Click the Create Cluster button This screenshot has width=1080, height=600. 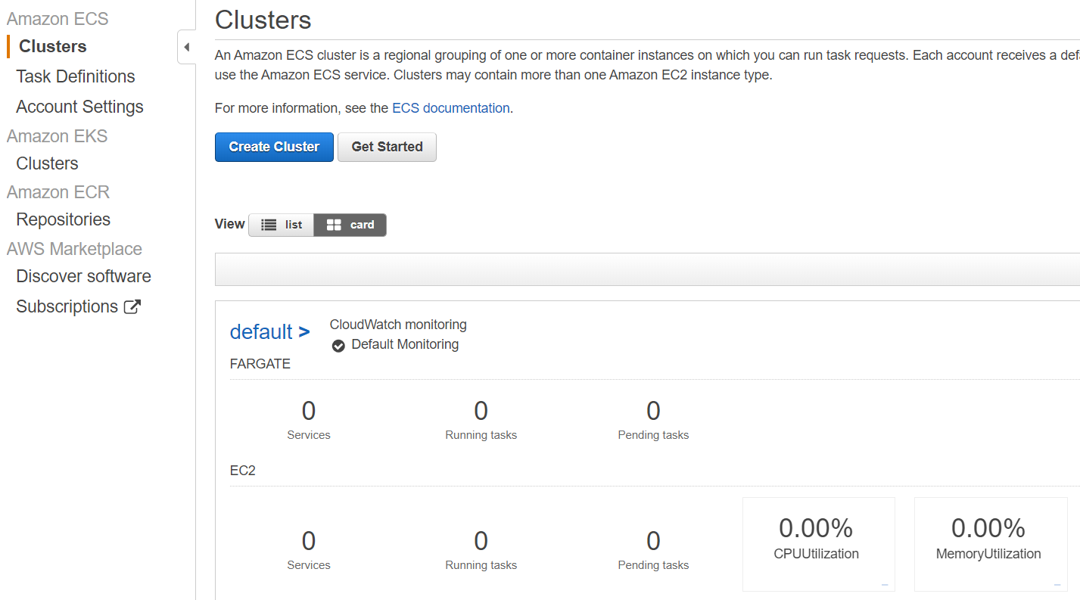coord(274,147)
